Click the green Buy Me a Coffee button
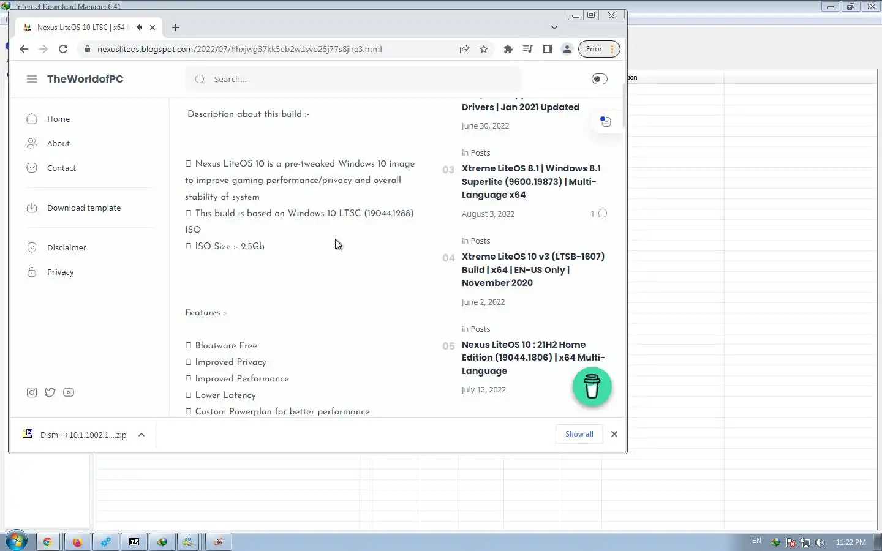882x551 pixels. point(592,386)
